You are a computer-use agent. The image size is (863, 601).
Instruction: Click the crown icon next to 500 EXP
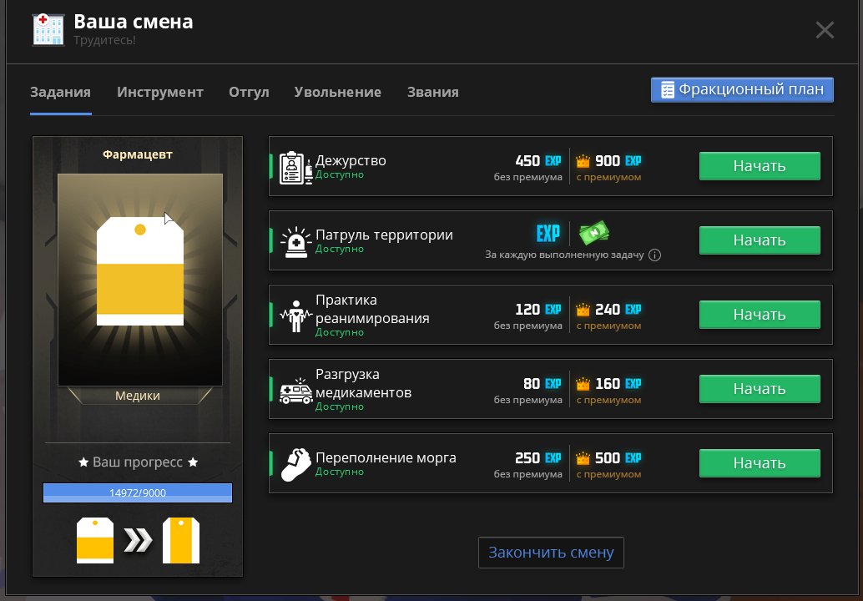[583, 458]
